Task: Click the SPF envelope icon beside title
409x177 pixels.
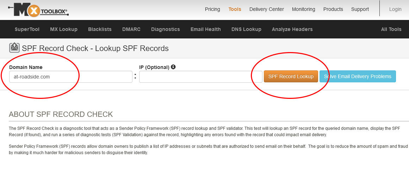Action: (x=14, y=48)
